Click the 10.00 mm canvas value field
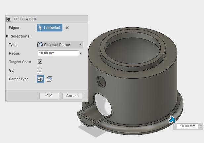 187,126
